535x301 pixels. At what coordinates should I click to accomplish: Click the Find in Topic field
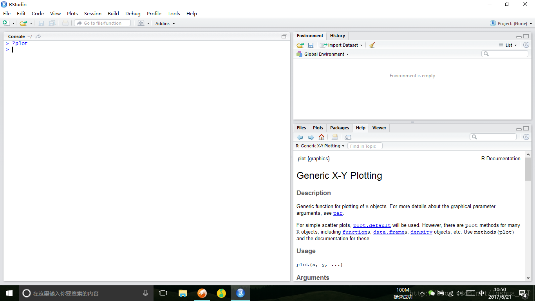pos(365,146)
